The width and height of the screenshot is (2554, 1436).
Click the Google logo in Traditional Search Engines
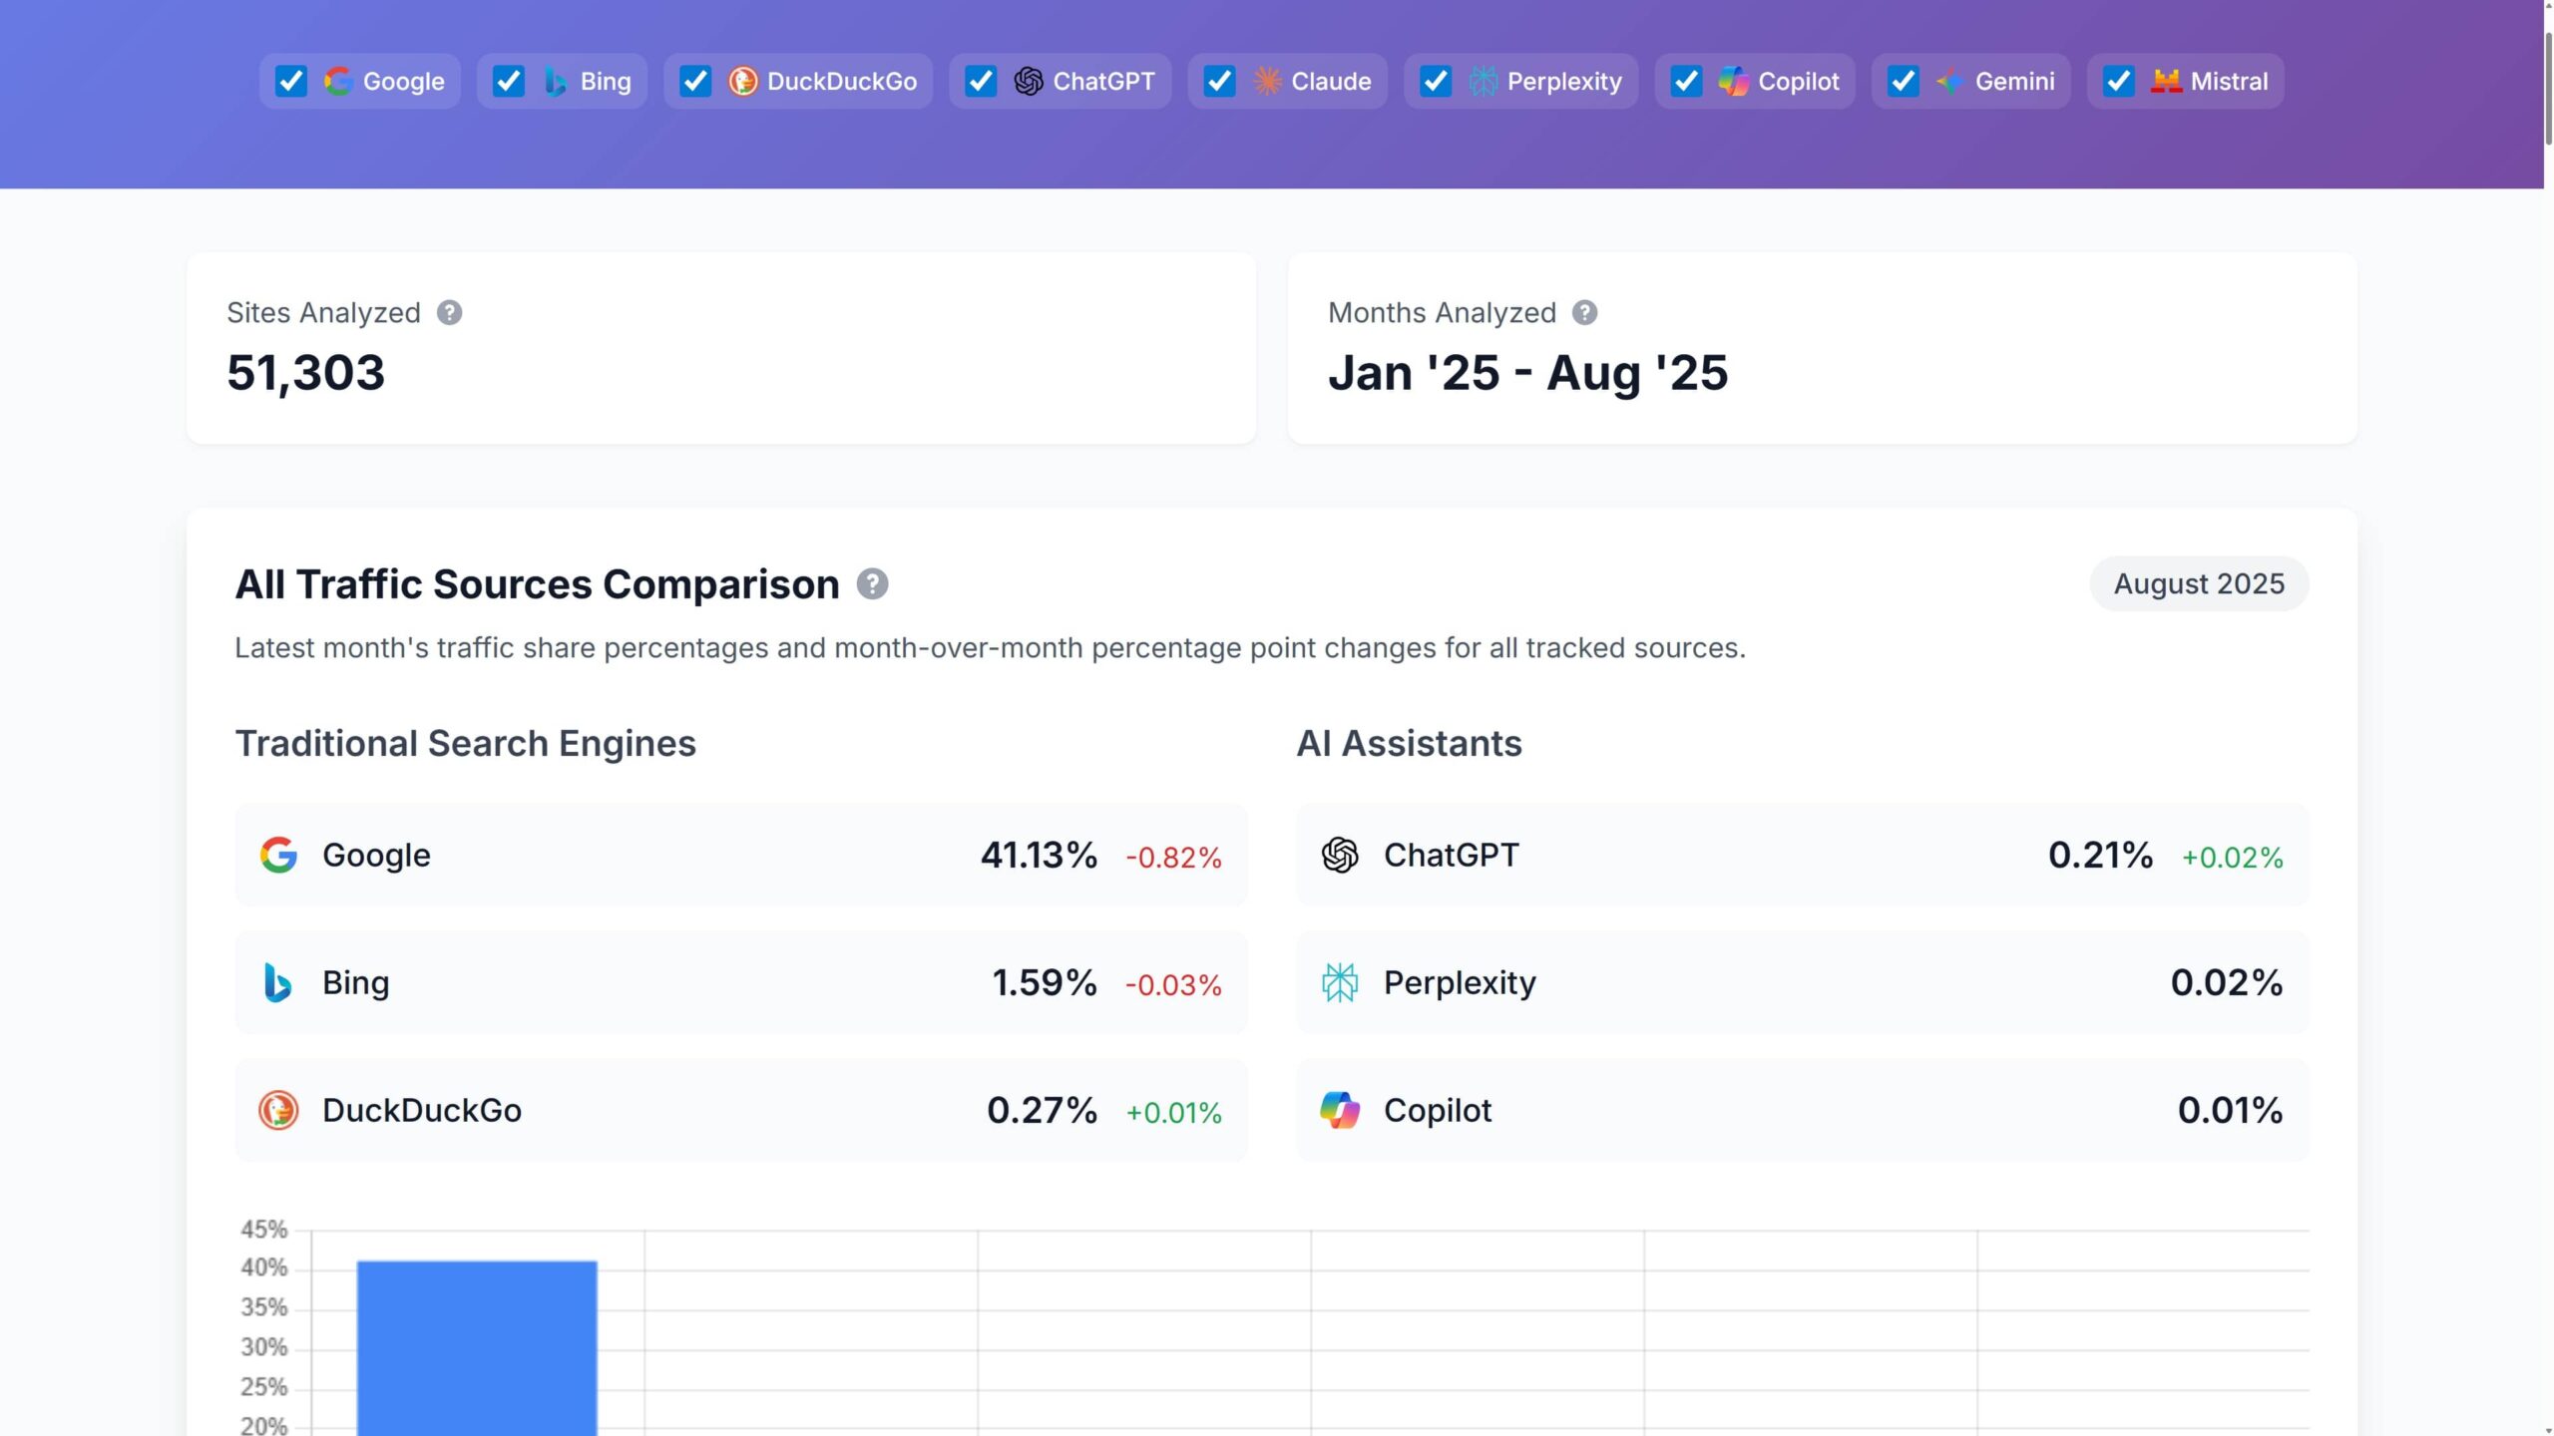point(278,856)
